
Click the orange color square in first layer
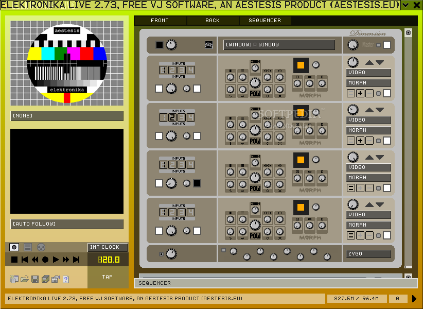tap(301, 65)
